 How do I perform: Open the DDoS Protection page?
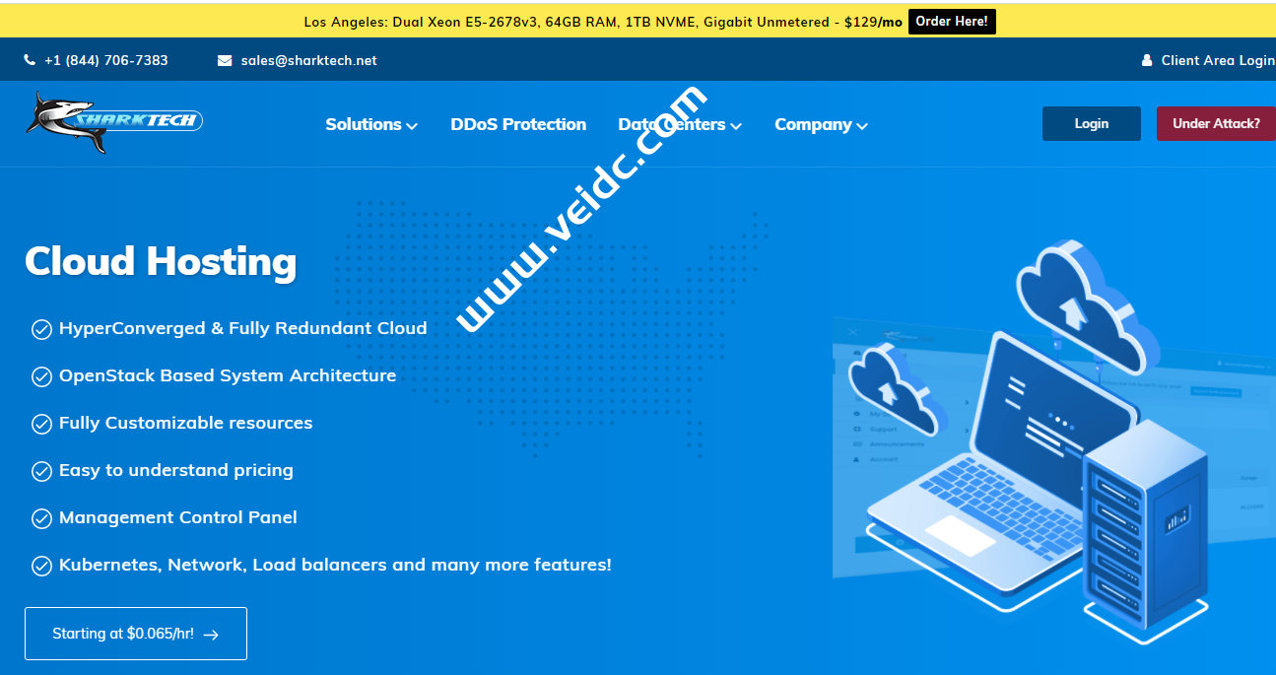[x=518, y=124]
